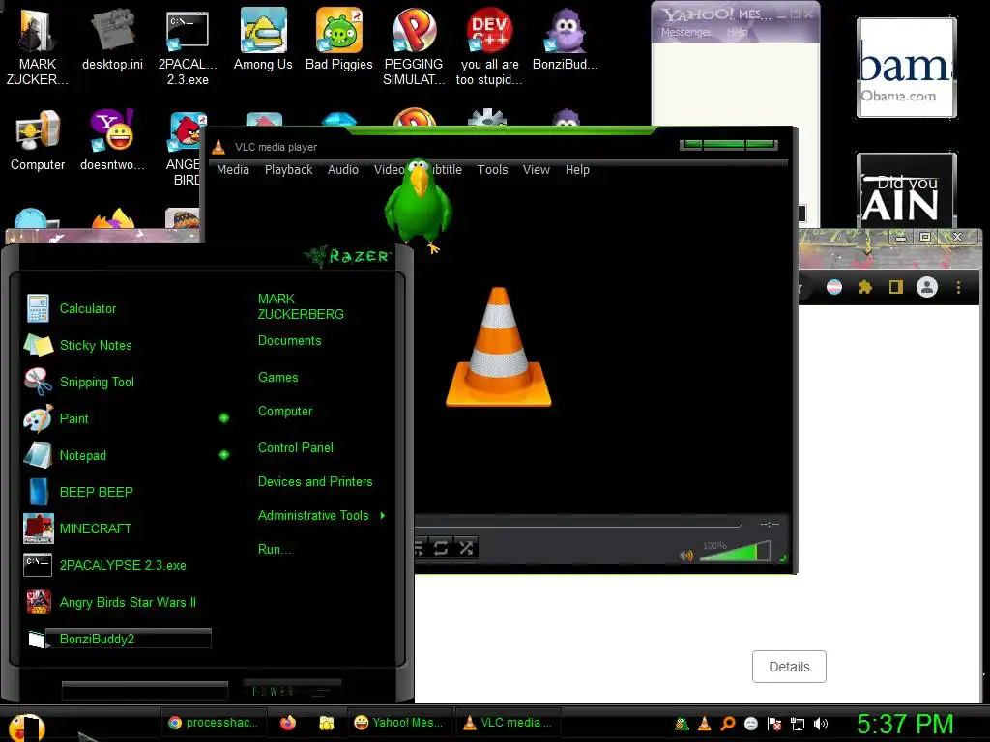
Task: Expand the Administrative Tools submenu arrow
Action: tap(383, 516)
